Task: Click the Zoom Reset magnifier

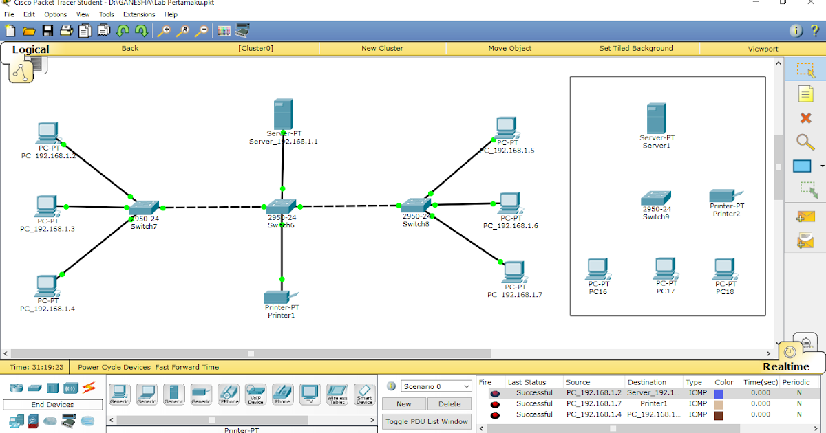Action: [x=182, y=30]
